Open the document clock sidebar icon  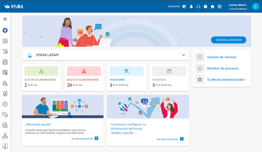click(5, 125)
